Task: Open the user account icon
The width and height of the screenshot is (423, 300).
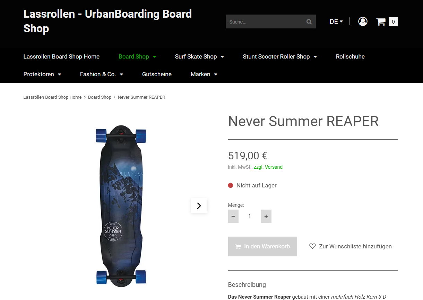Action: 363,21
